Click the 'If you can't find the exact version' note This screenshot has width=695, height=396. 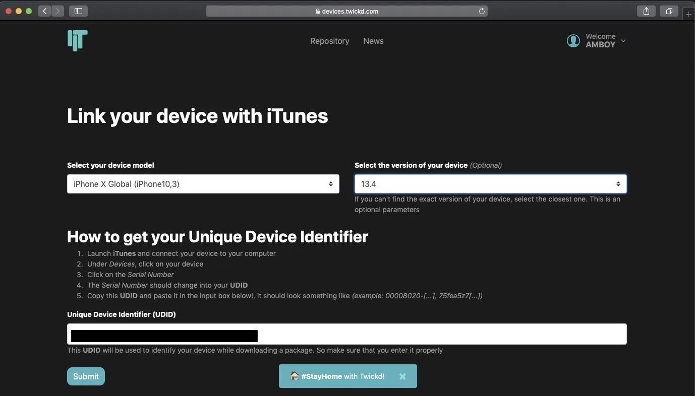488,204
